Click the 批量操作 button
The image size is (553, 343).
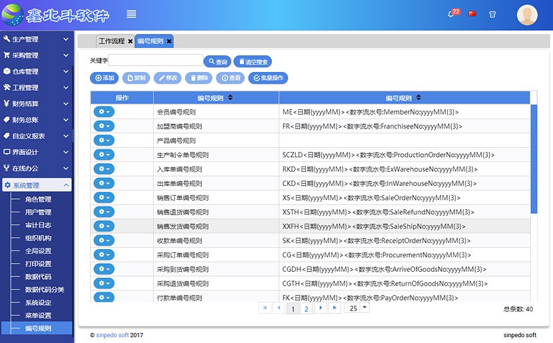268,78
